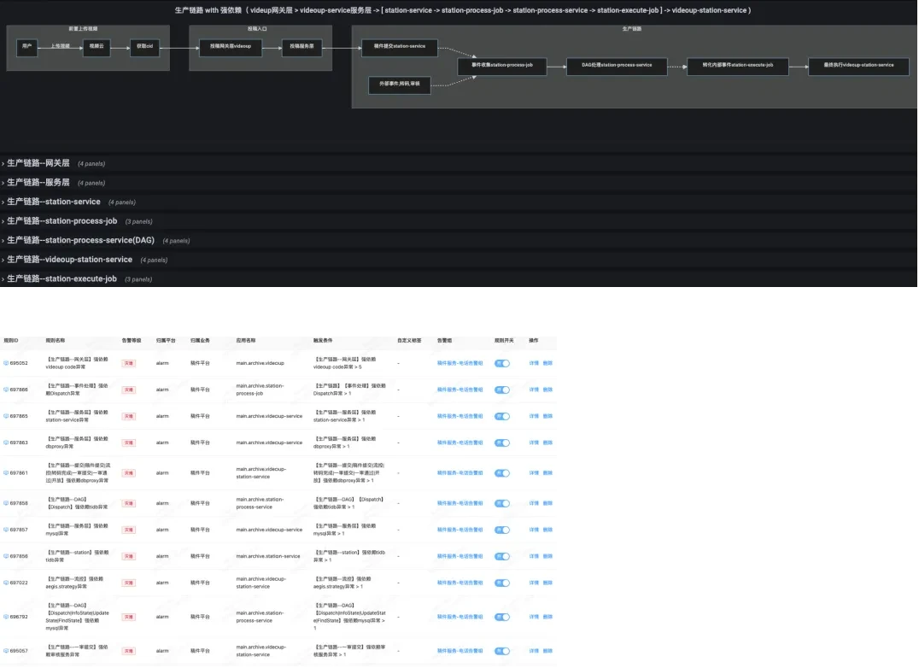Open the 稿件服务-电话告警组 link for rule 697865
This screenshot has height=668, width=919.
(x=459, y=416)
